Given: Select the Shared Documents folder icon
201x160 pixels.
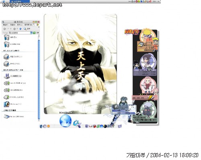Looking at the screenshot, I should point(6,37).
